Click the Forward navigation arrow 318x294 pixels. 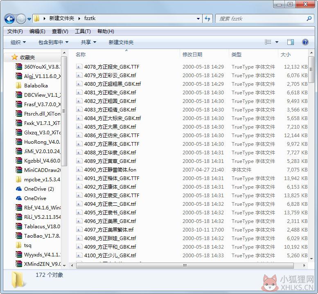[21, 19]
